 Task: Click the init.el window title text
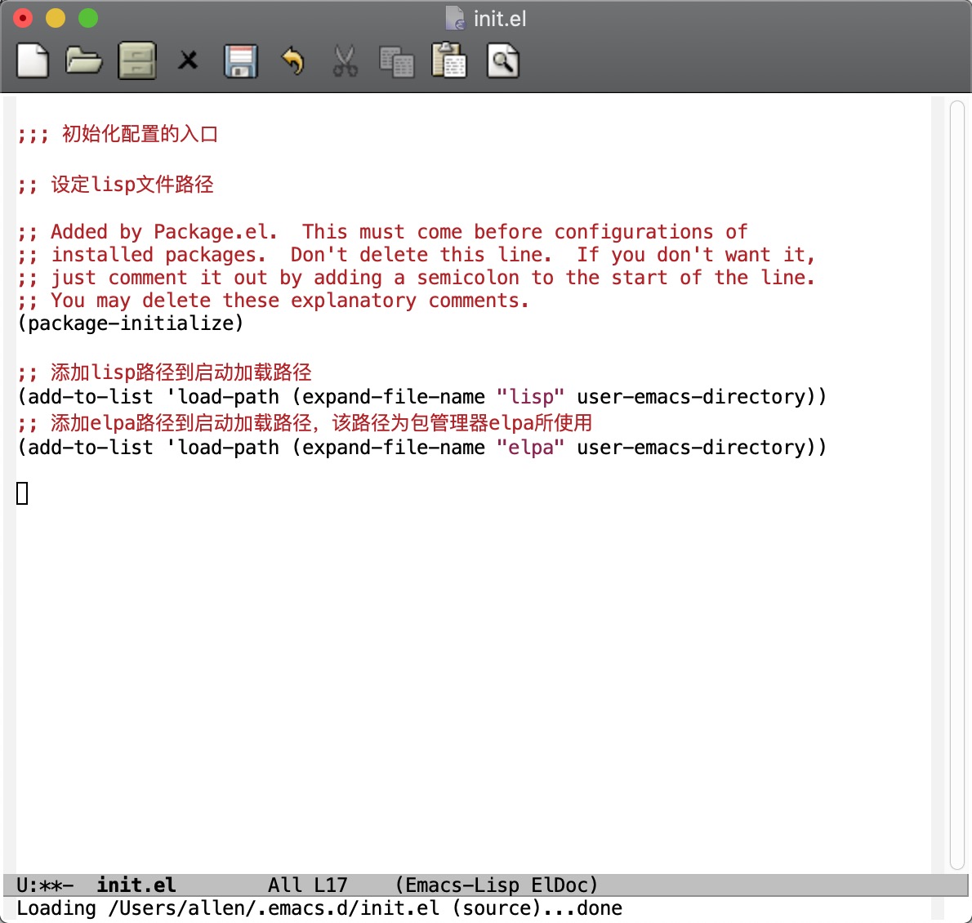500,19
